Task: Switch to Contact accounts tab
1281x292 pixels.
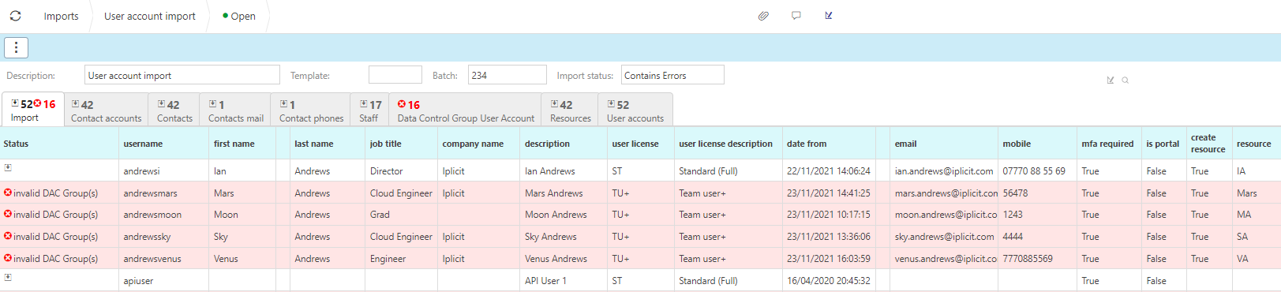Action: point(106,110)
